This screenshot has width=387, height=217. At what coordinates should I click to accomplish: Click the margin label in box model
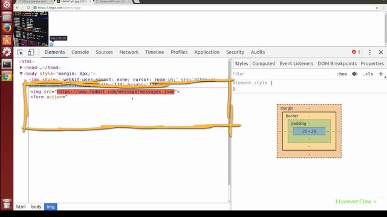[x=287, y=108]
